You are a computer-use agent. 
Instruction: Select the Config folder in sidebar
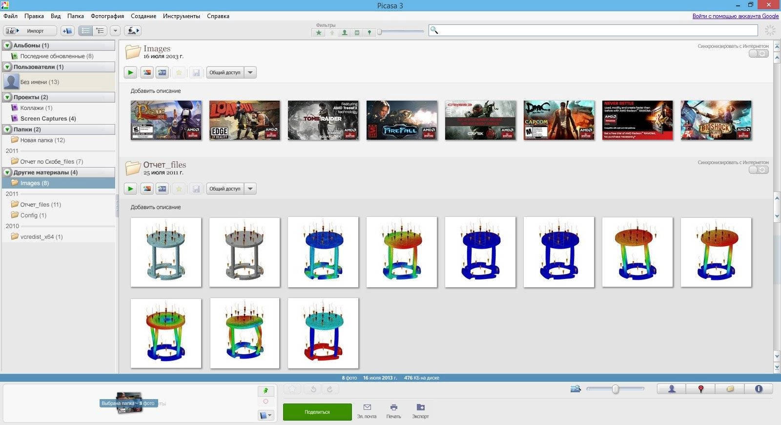(x=59, y=215)
